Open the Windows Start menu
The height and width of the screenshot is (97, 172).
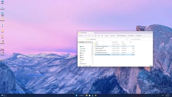pos(77,95)
